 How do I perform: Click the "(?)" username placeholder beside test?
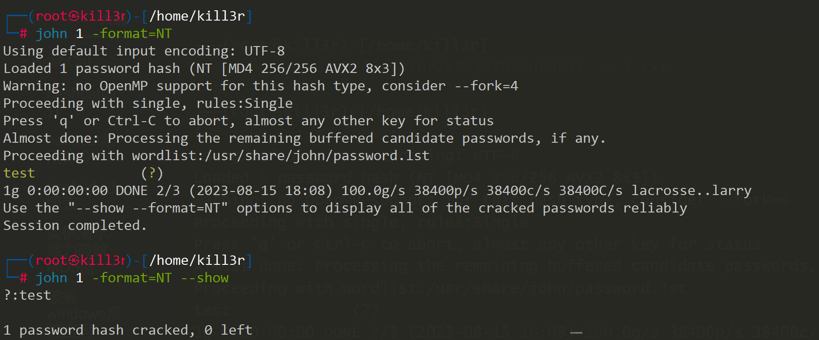pyautogui.click(x=152, y=173)
